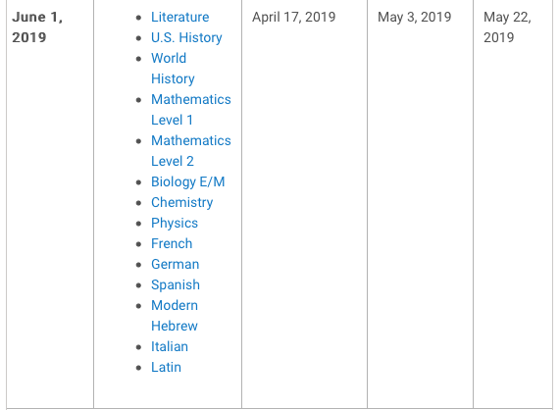Click the Chemistry link
Image resolution: width=560 pixels, height=410 pixels.
click(181, 202)
